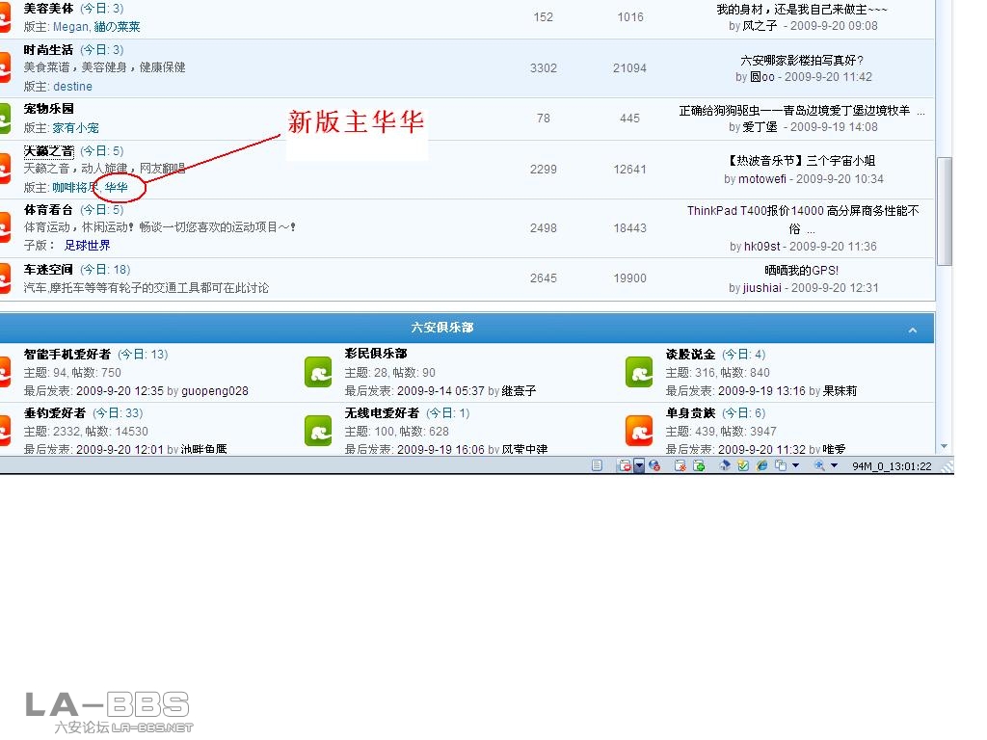Click the 垂钓爱好者 club icon
This screenshot has height=740, width=987.
click(x=5, y=432)
